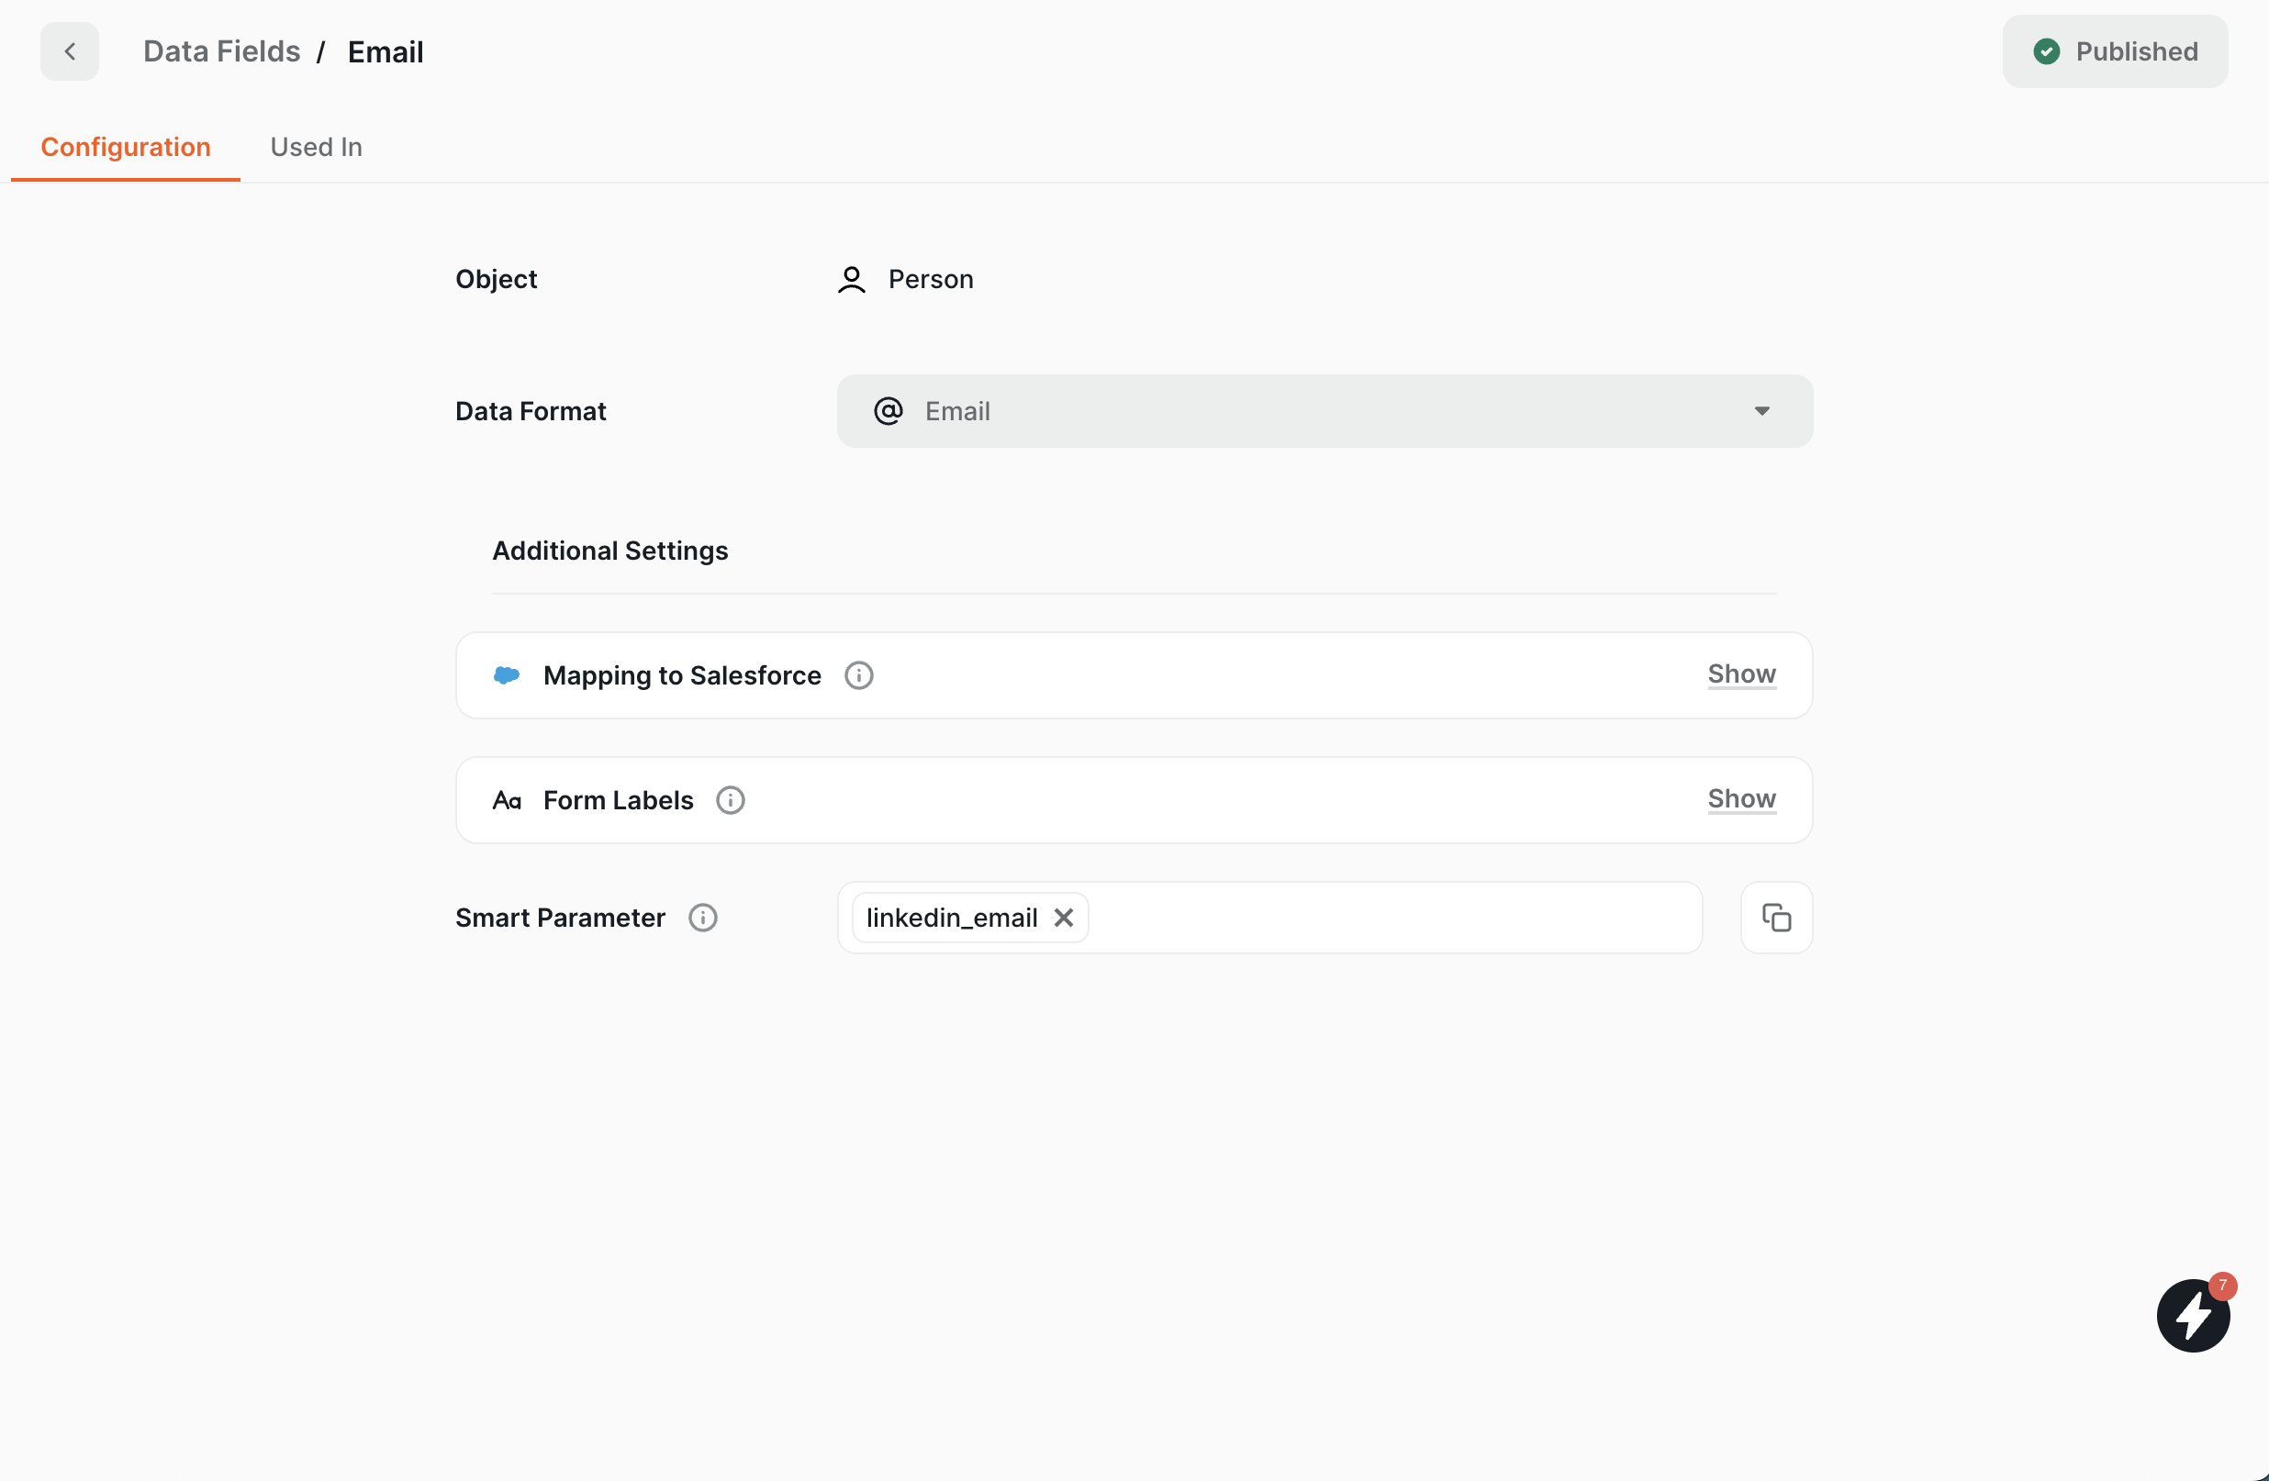The height and width of the screenshot is (1481, 2269).
Task: Show the Mapping to Salesforce section
Action: [1741, 674]
